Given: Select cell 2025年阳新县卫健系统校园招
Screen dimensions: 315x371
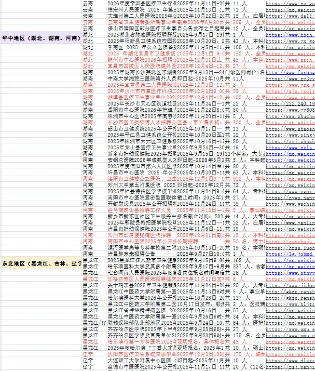Looking at the screenshot, I should point(142,41).
